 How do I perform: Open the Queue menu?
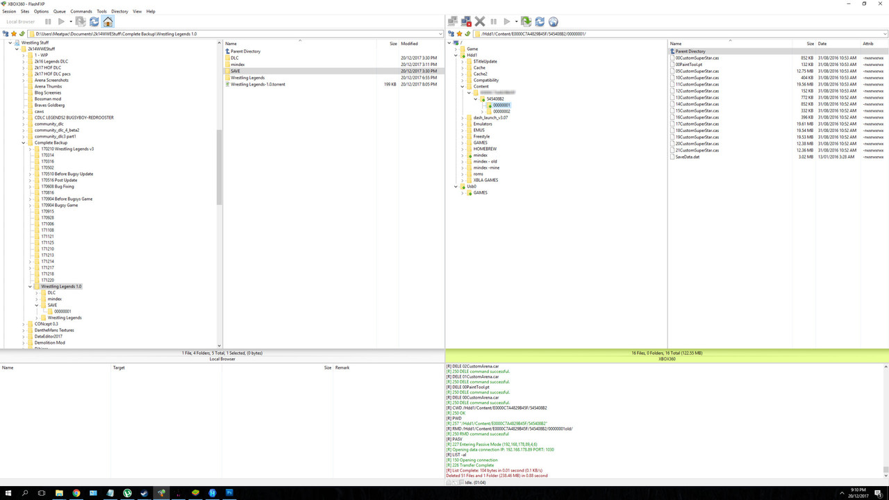point(60,11)
